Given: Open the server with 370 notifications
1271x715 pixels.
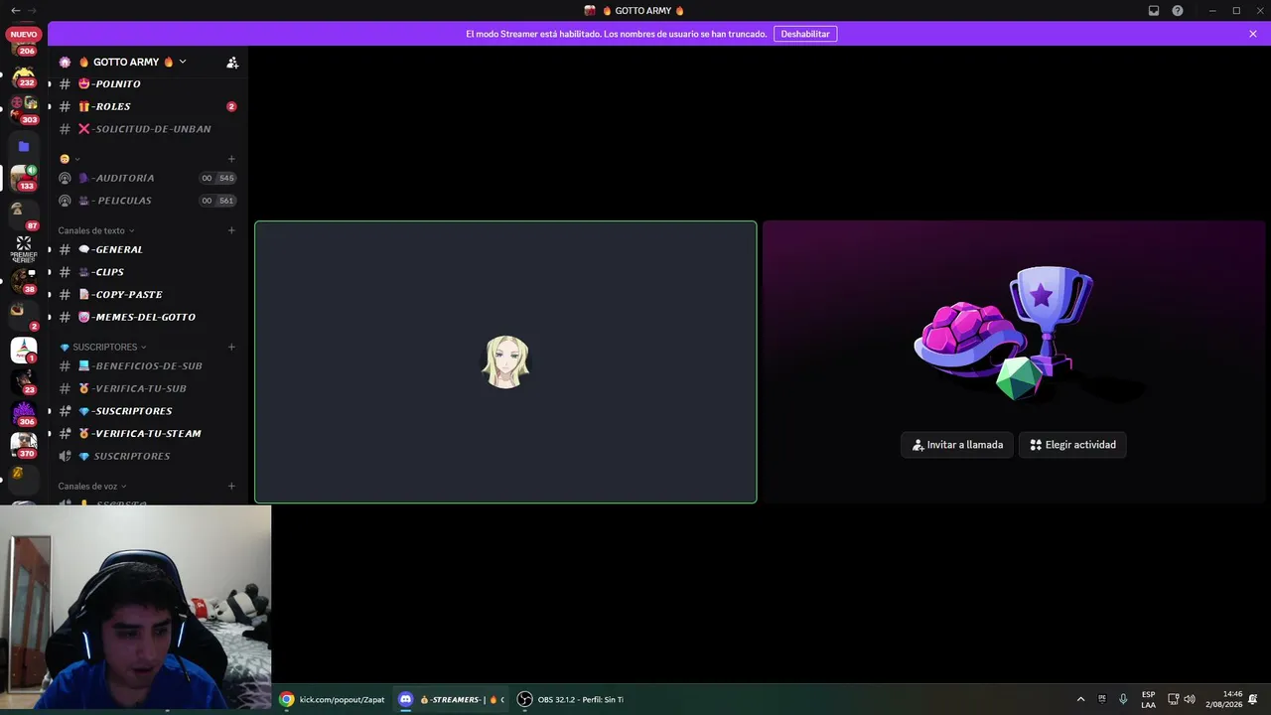Looking at the screenshot, I should pyautogui.click(x=24, y=445).
